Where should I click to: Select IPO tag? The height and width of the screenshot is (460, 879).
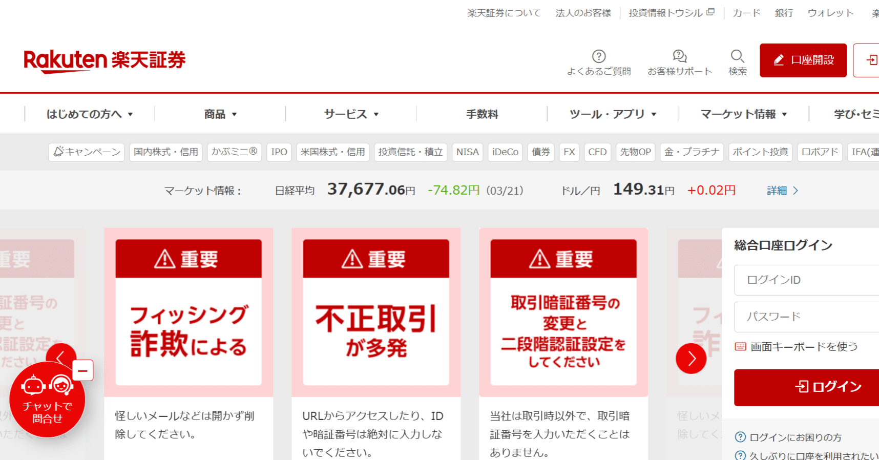pyautogui.click(x=279, y=152)
